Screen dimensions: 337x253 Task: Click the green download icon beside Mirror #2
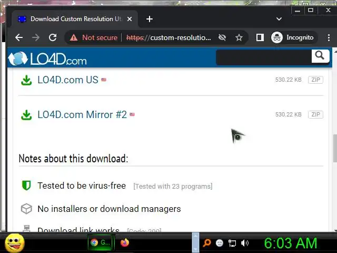pyautogui.click(x=26, y=115)
